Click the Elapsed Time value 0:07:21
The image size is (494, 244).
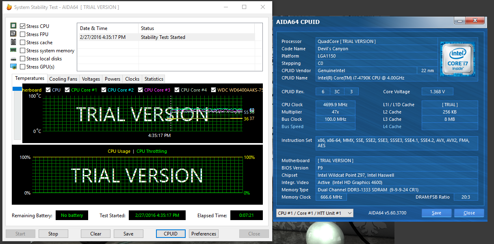(246, 215)
